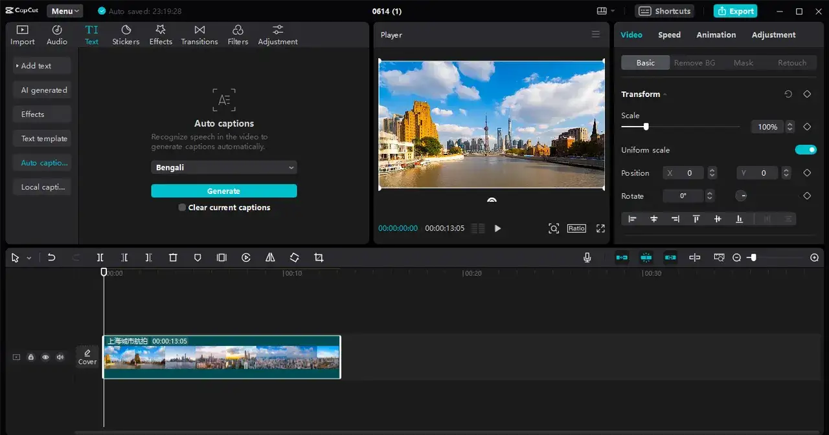The width and height of the screenshot is (829, 435).
Task: Check the Clear current captions box
Action: coord(183,207)
